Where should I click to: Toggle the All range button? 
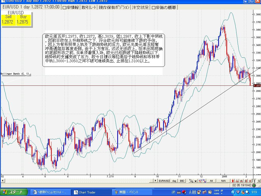211,181
